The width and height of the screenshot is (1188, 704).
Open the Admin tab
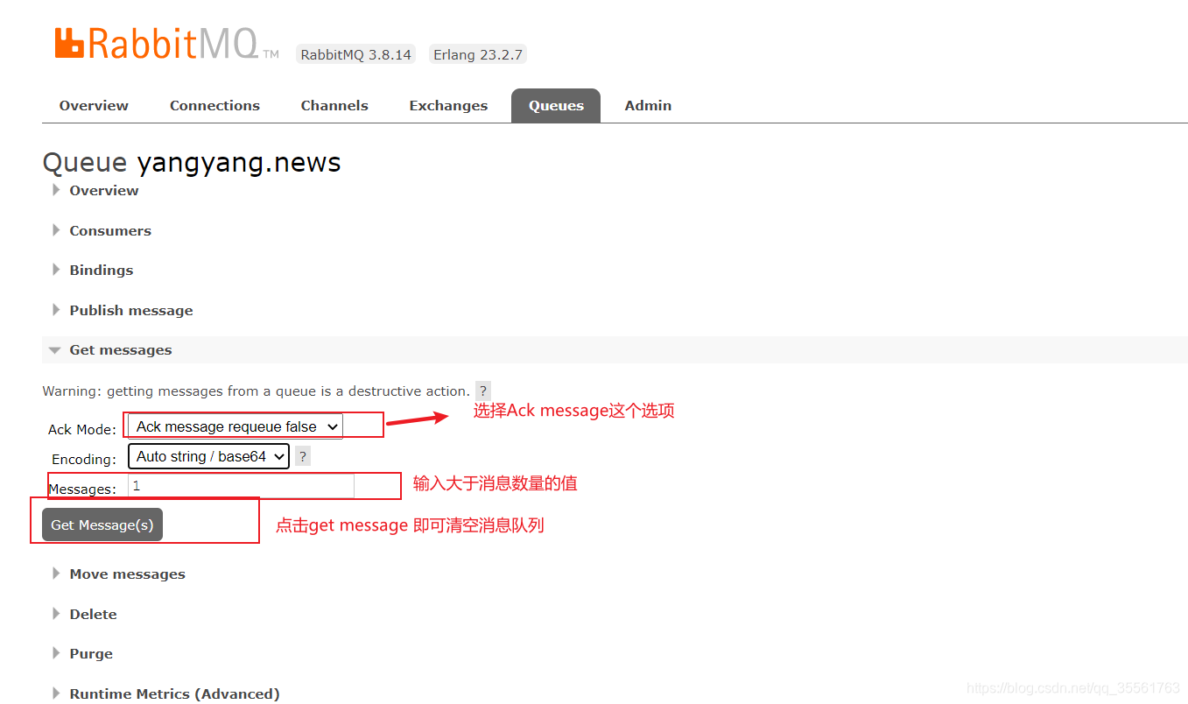pos(648,105)
